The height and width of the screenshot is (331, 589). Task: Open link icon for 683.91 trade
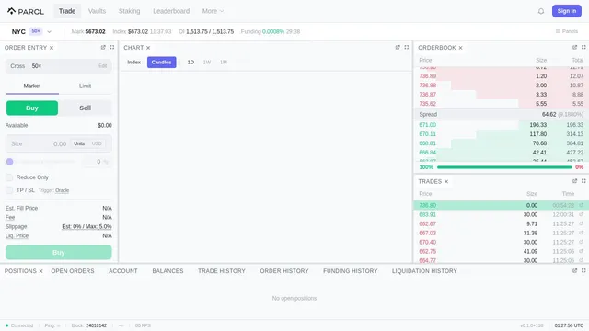pos(581,214)
